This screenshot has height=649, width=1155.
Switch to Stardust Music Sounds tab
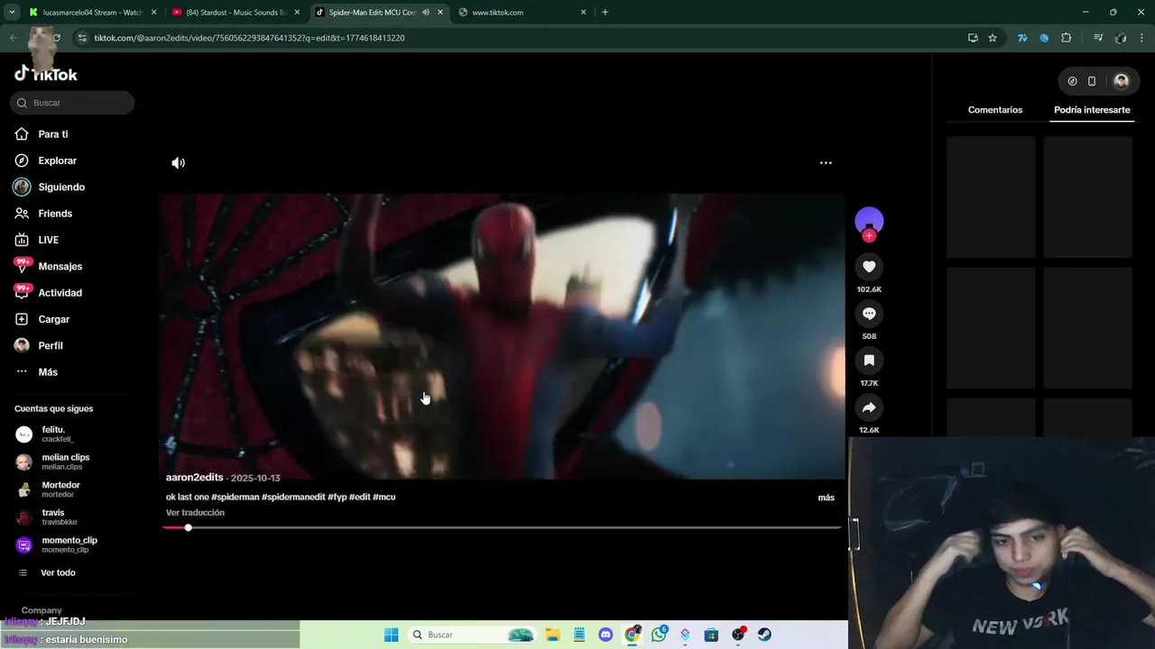(235, 13)
